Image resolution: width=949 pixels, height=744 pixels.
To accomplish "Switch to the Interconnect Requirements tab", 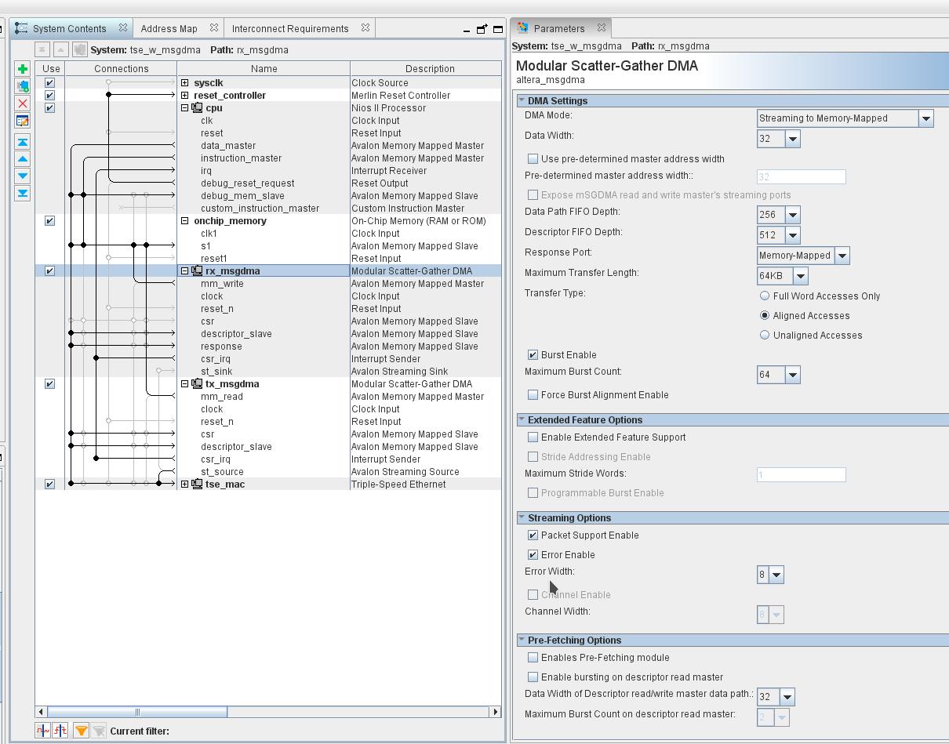I will (289, 29).
